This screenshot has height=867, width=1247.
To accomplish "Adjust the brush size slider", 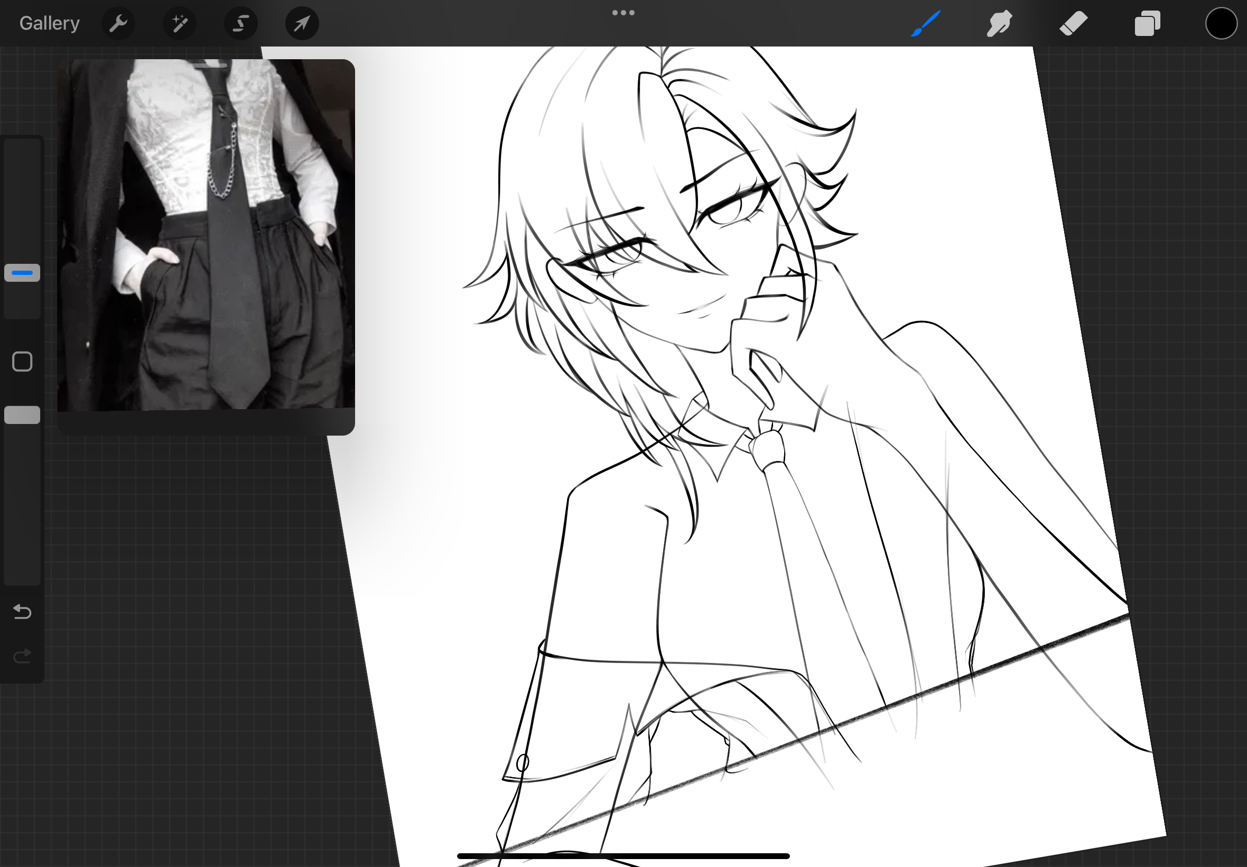I will click(22, 273).
